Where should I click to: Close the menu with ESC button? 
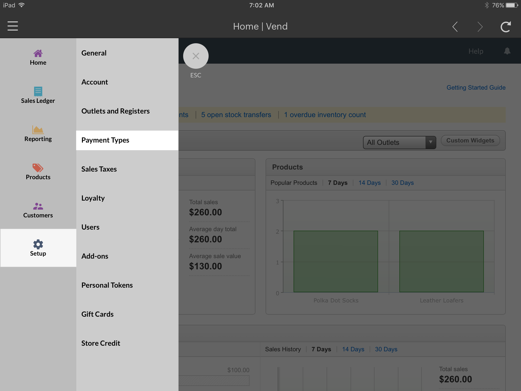(x=196, y=56)
